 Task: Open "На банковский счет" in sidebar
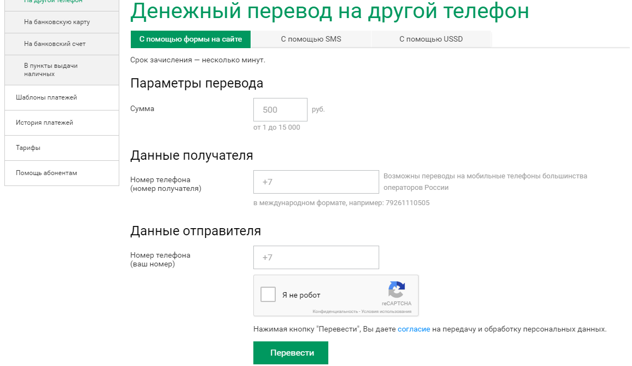[x=62, y=44]
